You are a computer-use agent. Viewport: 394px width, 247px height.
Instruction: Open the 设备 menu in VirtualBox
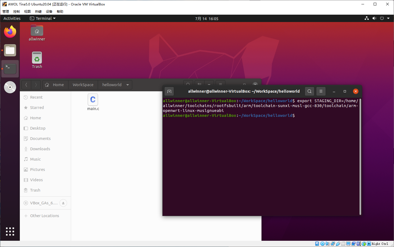pyautogui.click(x=49, y=12)
